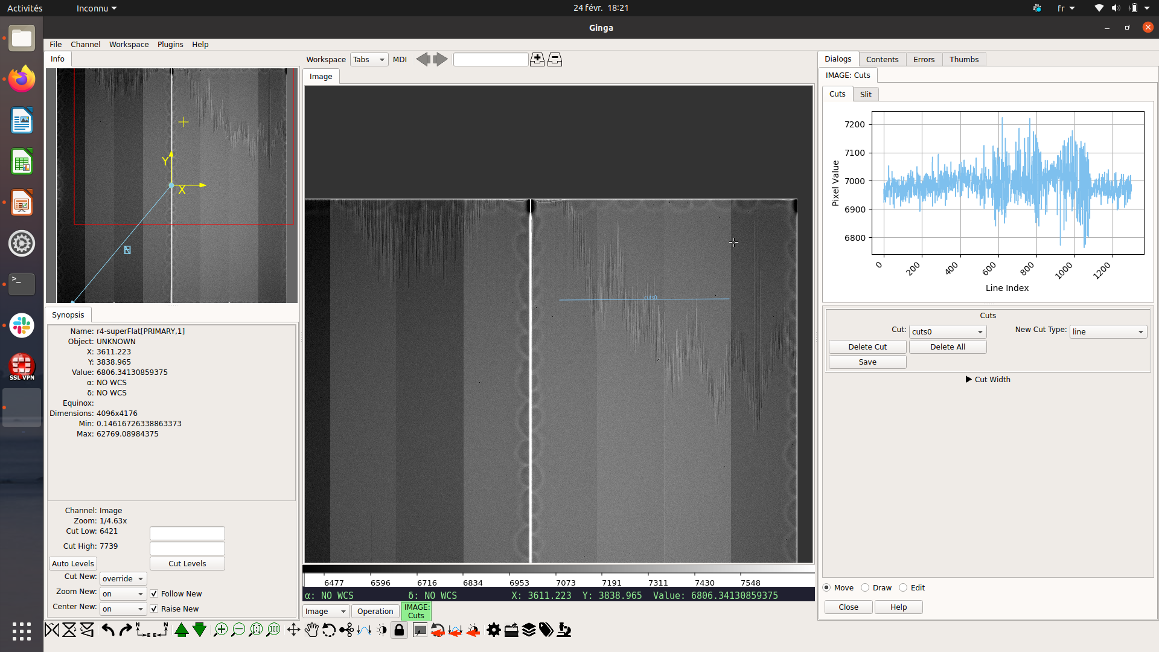Click the zoom to 100% icon
1159x652 pixels.
(273, 630)
